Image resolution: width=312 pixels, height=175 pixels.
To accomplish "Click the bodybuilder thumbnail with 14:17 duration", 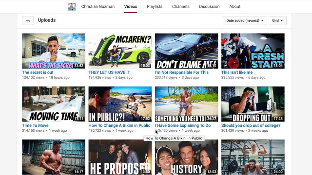I will click(x=54, y=157).
